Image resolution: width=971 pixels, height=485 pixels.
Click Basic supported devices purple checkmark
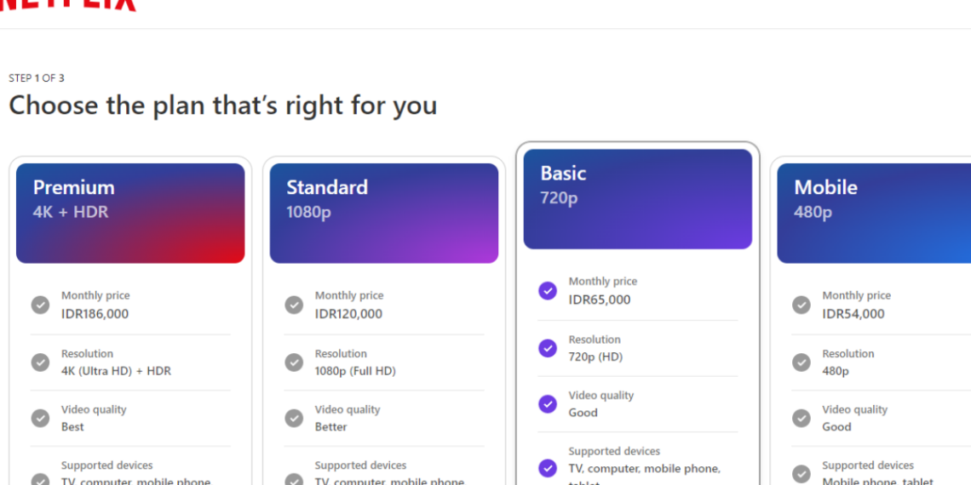point(548,468)
